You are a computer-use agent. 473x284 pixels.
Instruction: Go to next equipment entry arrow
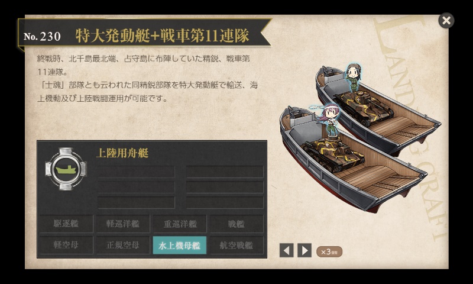pyautogui.click(x=304, y=250)
